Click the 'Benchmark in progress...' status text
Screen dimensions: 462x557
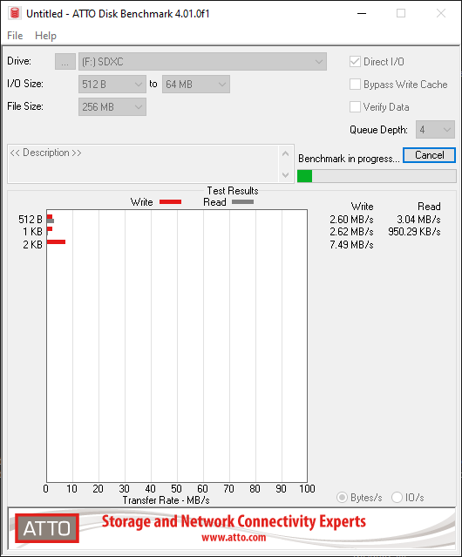point(349,159)
